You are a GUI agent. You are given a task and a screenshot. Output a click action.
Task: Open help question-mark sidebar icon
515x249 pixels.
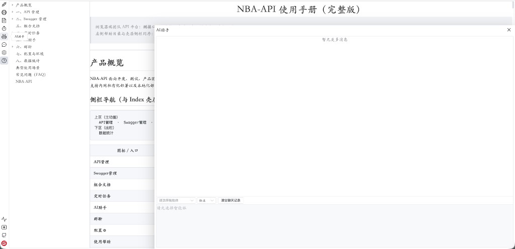pos(4,61)
